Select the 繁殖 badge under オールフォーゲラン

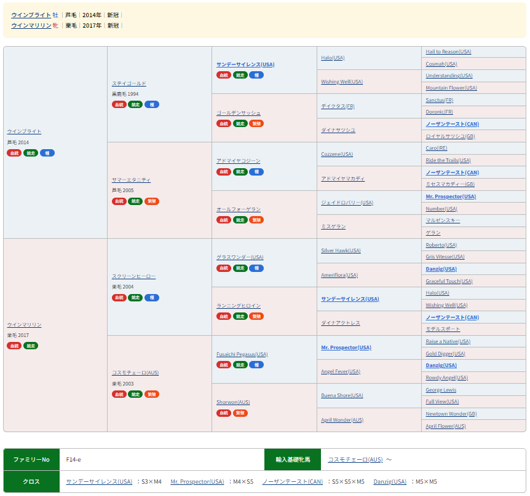pos(256,220)
